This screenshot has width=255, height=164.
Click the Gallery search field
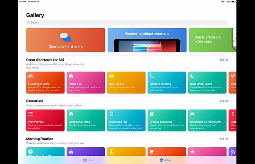click(127, 23)
